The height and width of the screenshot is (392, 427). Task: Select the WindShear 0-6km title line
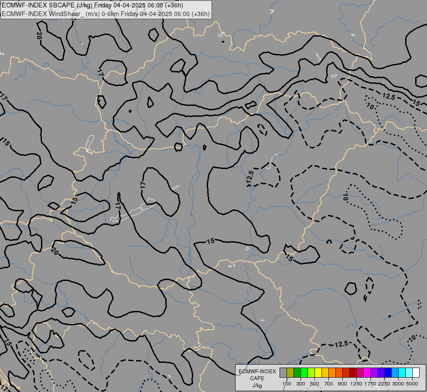[106, 14]
